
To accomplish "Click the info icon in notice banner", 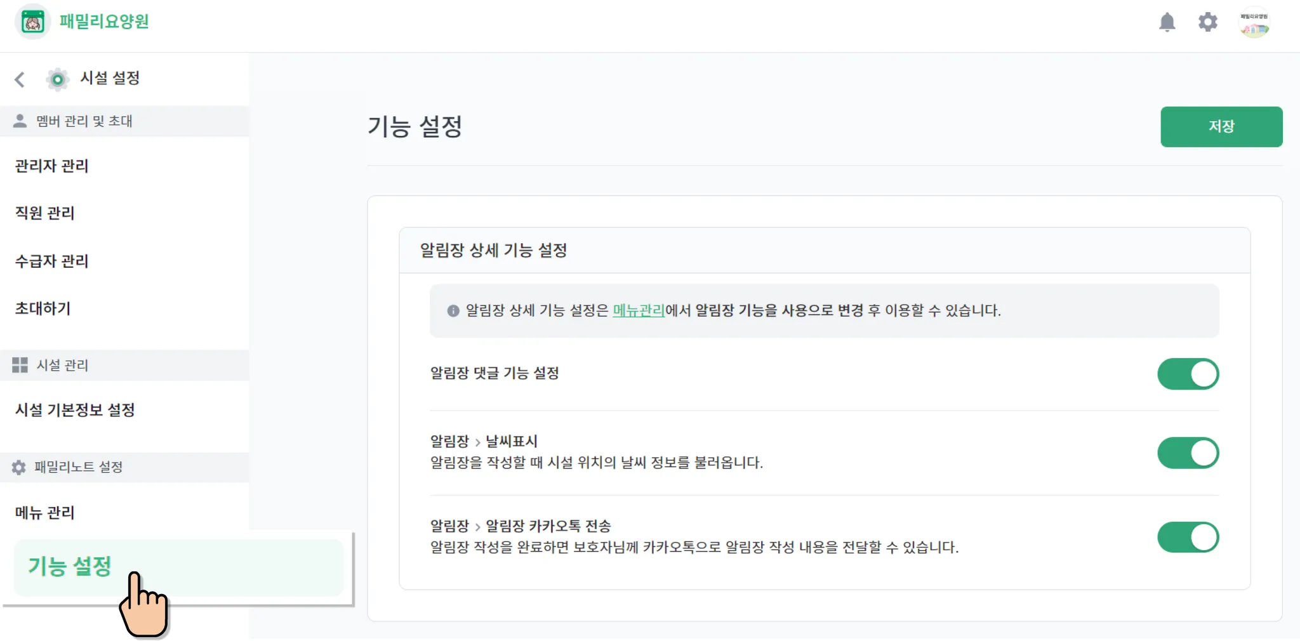I will (453, 311).
